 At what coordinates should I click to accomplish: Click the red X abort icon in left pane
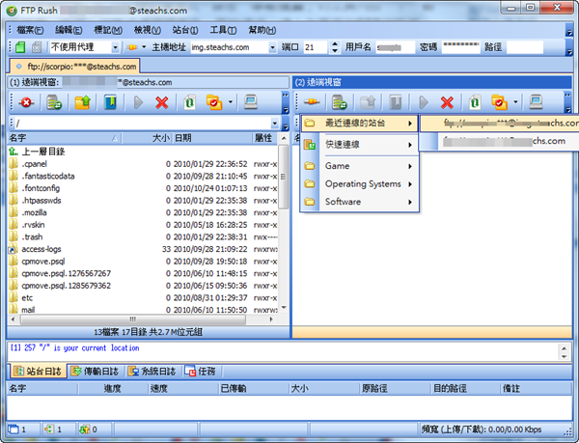click(x=162, y=102)
